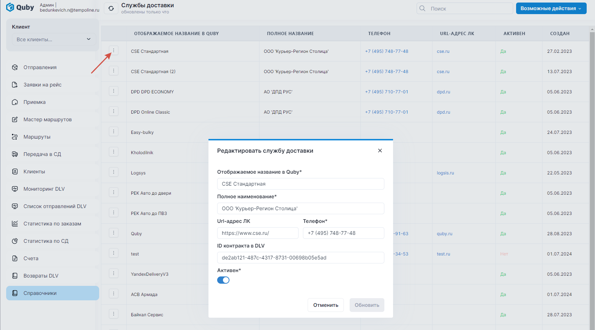The width and height of the screenshot is (595, 330).
Task: Close the edit delivery service dialog
Action: pyautogui.click(x=380, y=151)
